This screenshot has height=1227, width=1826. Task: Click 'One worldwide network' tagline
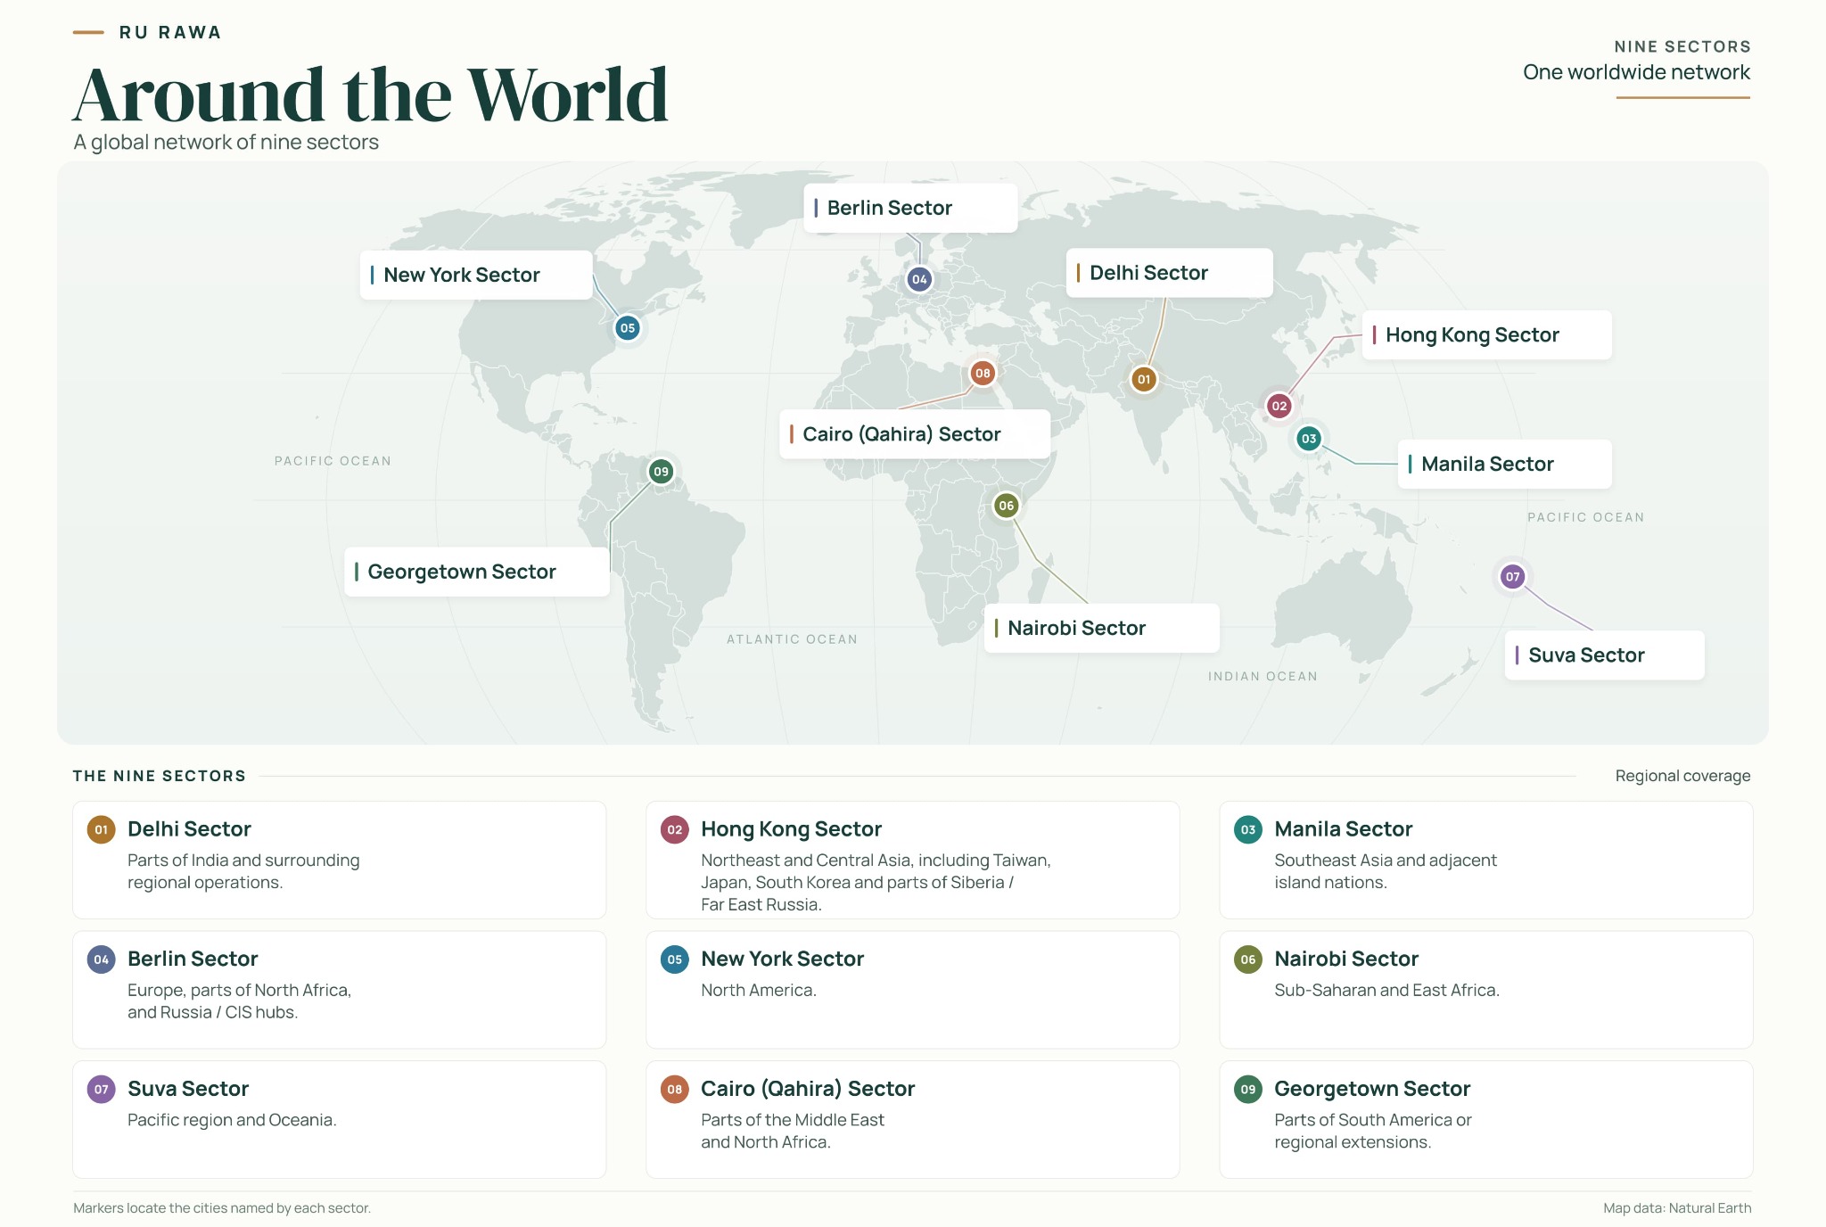click(x=1636, y=72)
